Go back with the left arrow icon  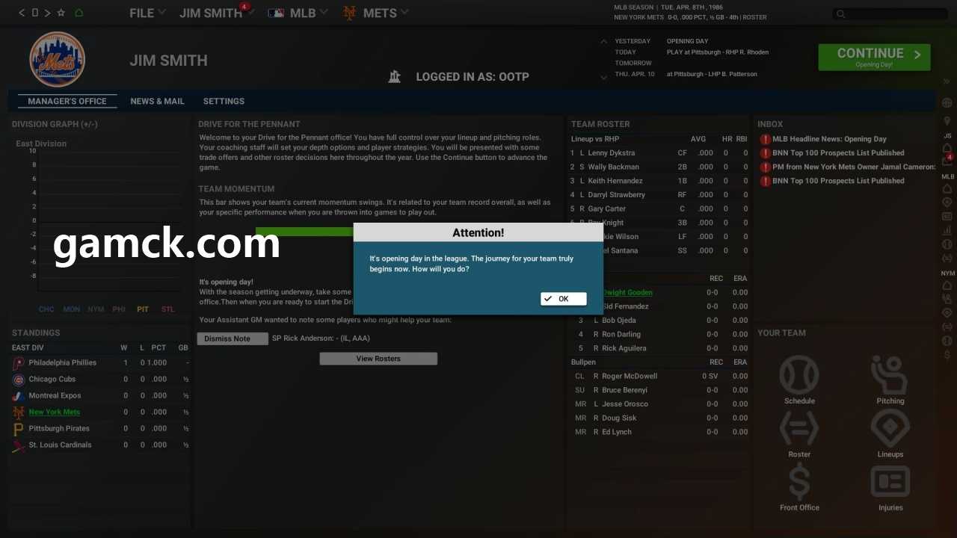(22, 13)
